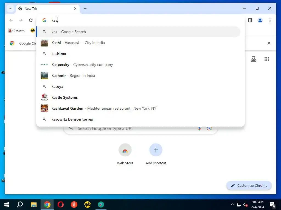281x210 pixels.
Task: Open network status tray icon
Action: pos(239,205)
